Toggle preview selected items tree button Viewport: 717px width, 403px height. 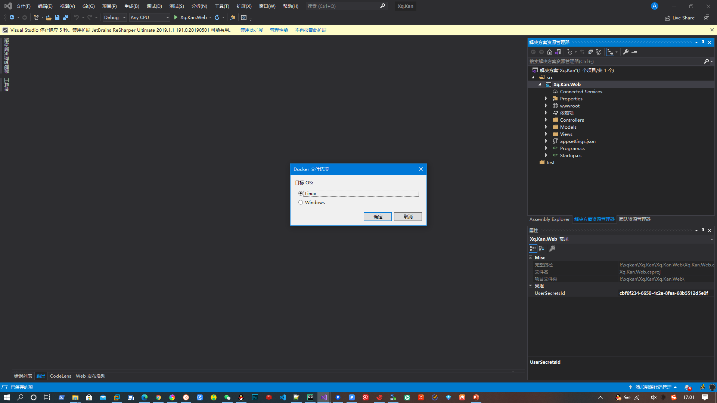(x=610, y=52)
